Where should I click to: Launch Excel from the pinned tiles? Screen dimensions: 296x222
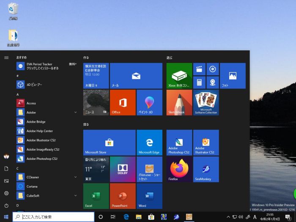(x=96, y=196)
